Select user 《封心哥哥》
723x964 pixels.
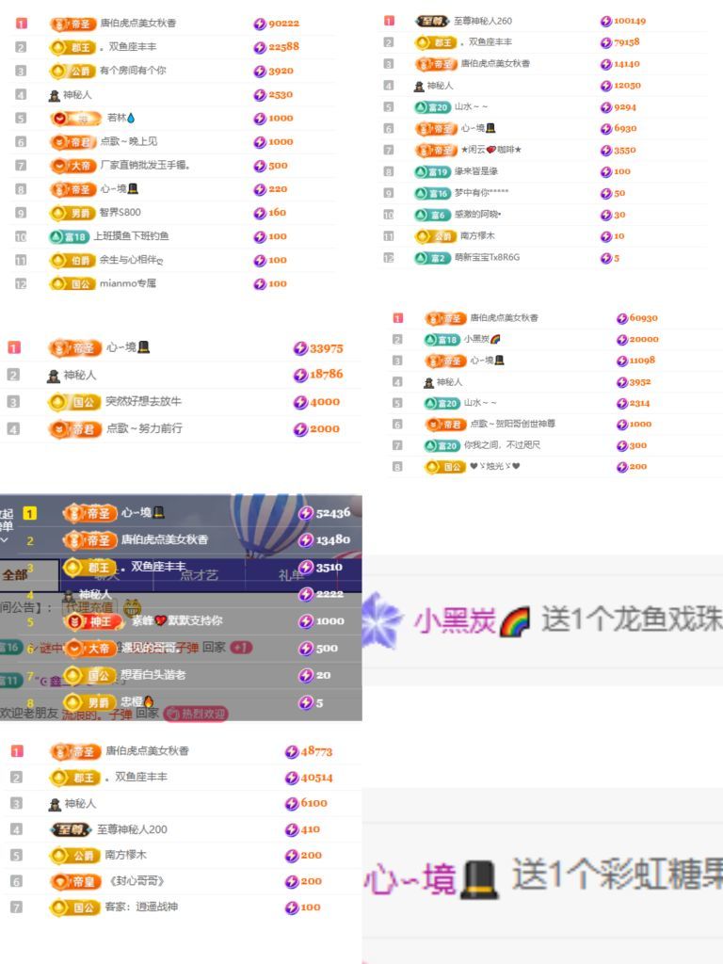137,881
